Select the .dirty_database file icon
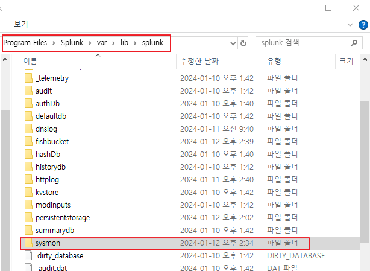 [x=28, y=256]
